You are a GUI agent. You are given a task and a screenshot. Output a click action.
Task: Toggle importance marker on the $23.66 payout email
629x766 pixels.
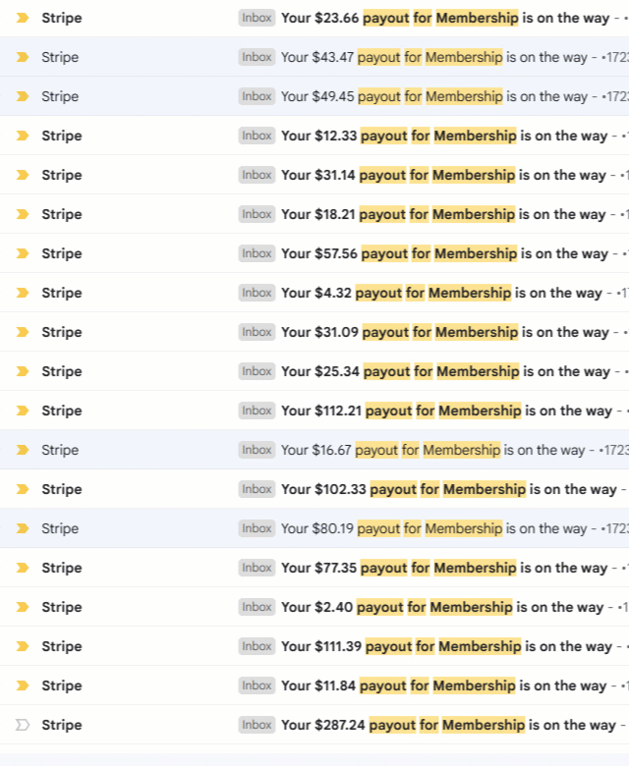click(x=23, y=18)
